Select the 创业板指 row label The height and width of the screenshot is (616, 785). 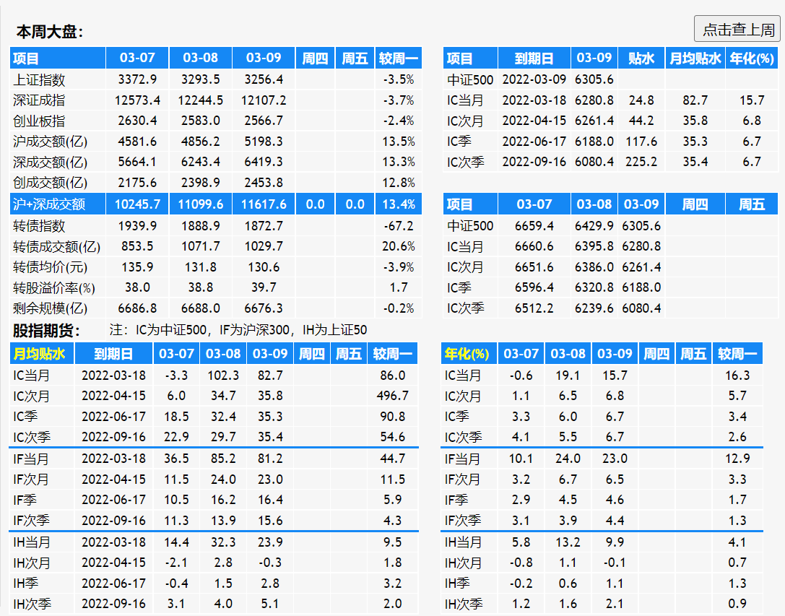click(x=39, y=121)
